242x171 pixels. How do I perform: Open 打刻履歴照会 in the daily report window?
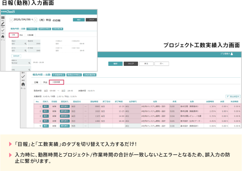click(x=32, y=29)
